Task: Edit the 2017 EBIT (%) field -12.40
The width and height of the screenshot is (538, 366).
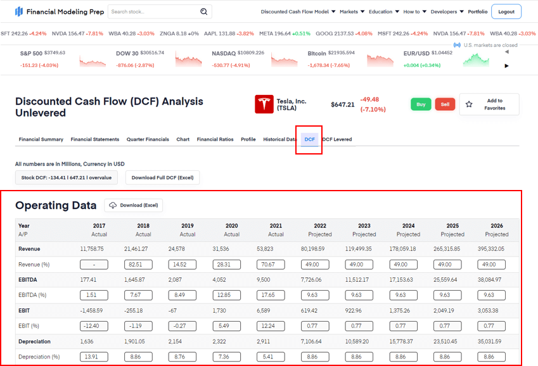Action: click(x=94, y=326)
